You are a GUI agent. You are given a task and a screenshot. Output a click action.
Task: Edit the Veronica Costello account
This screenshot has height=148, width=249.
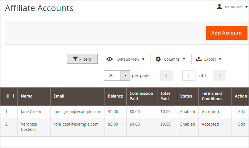242,124
